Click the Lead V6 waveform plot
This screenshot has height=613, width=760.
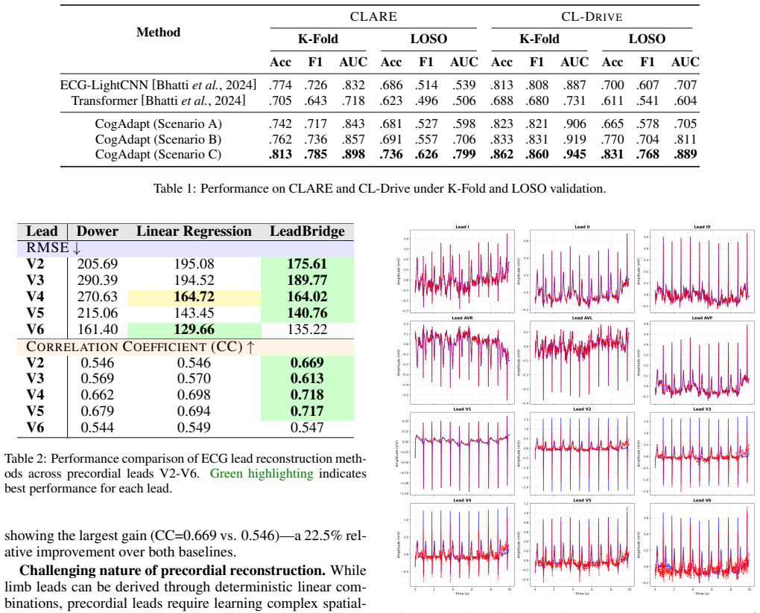coord(702,545)
